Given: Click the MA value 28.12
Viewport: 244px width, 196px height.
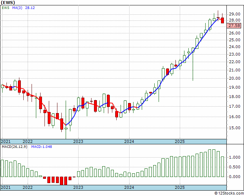Looking at the screenshot, I should click(x=30, y=8).
